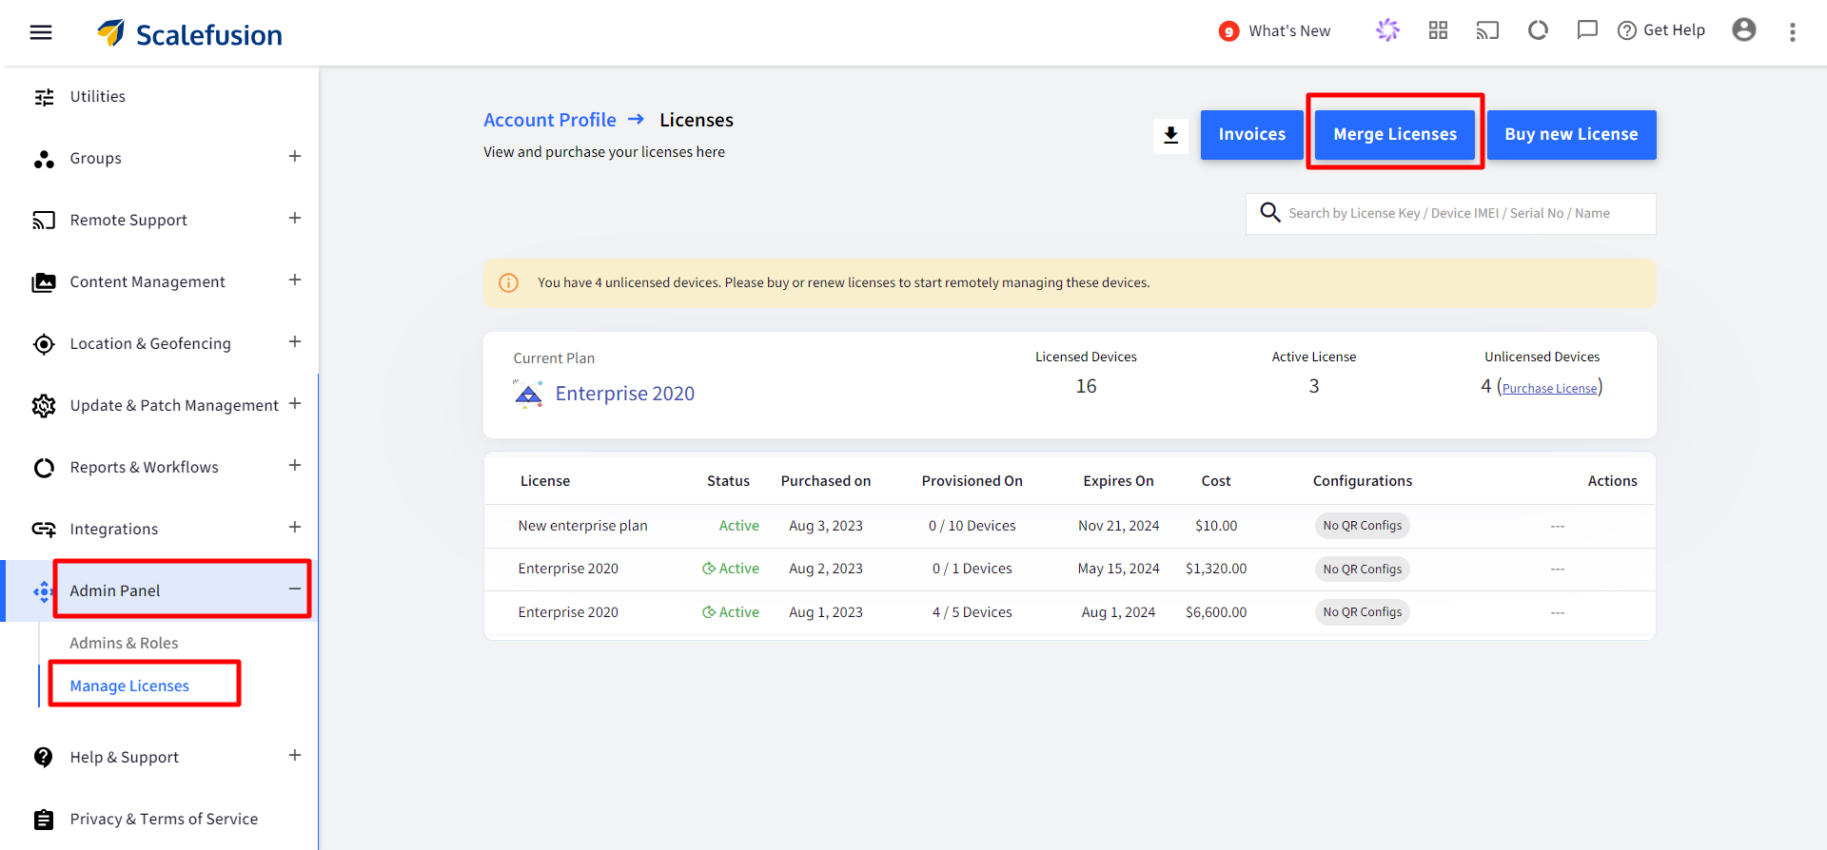Click the 4 / 5 Devices cell
This screenshot has height=850, width=1827.
972,612
